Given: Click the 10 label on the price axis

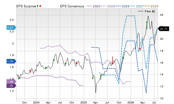Looking at the screenshot, I should coord(161,99).
